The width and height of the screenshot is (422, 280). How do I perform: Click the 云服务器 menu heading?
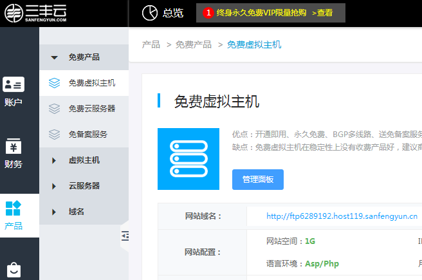(84, 186)
